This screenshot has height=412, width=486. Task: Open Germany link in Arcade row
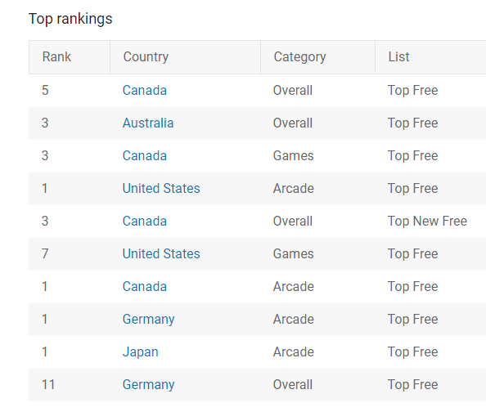pyautogui.click(x=148, y=320)
